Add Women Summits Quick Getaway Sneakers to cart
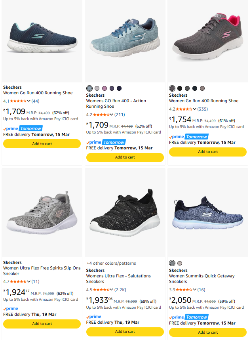The height and width of the screenshot is (340, 249). (x=208, y=332)
